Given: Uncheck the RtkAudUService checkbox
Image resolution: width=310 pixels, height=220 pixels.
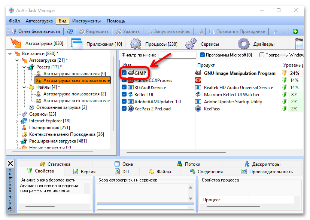Looking at the screenshot, I should [124, 87].
